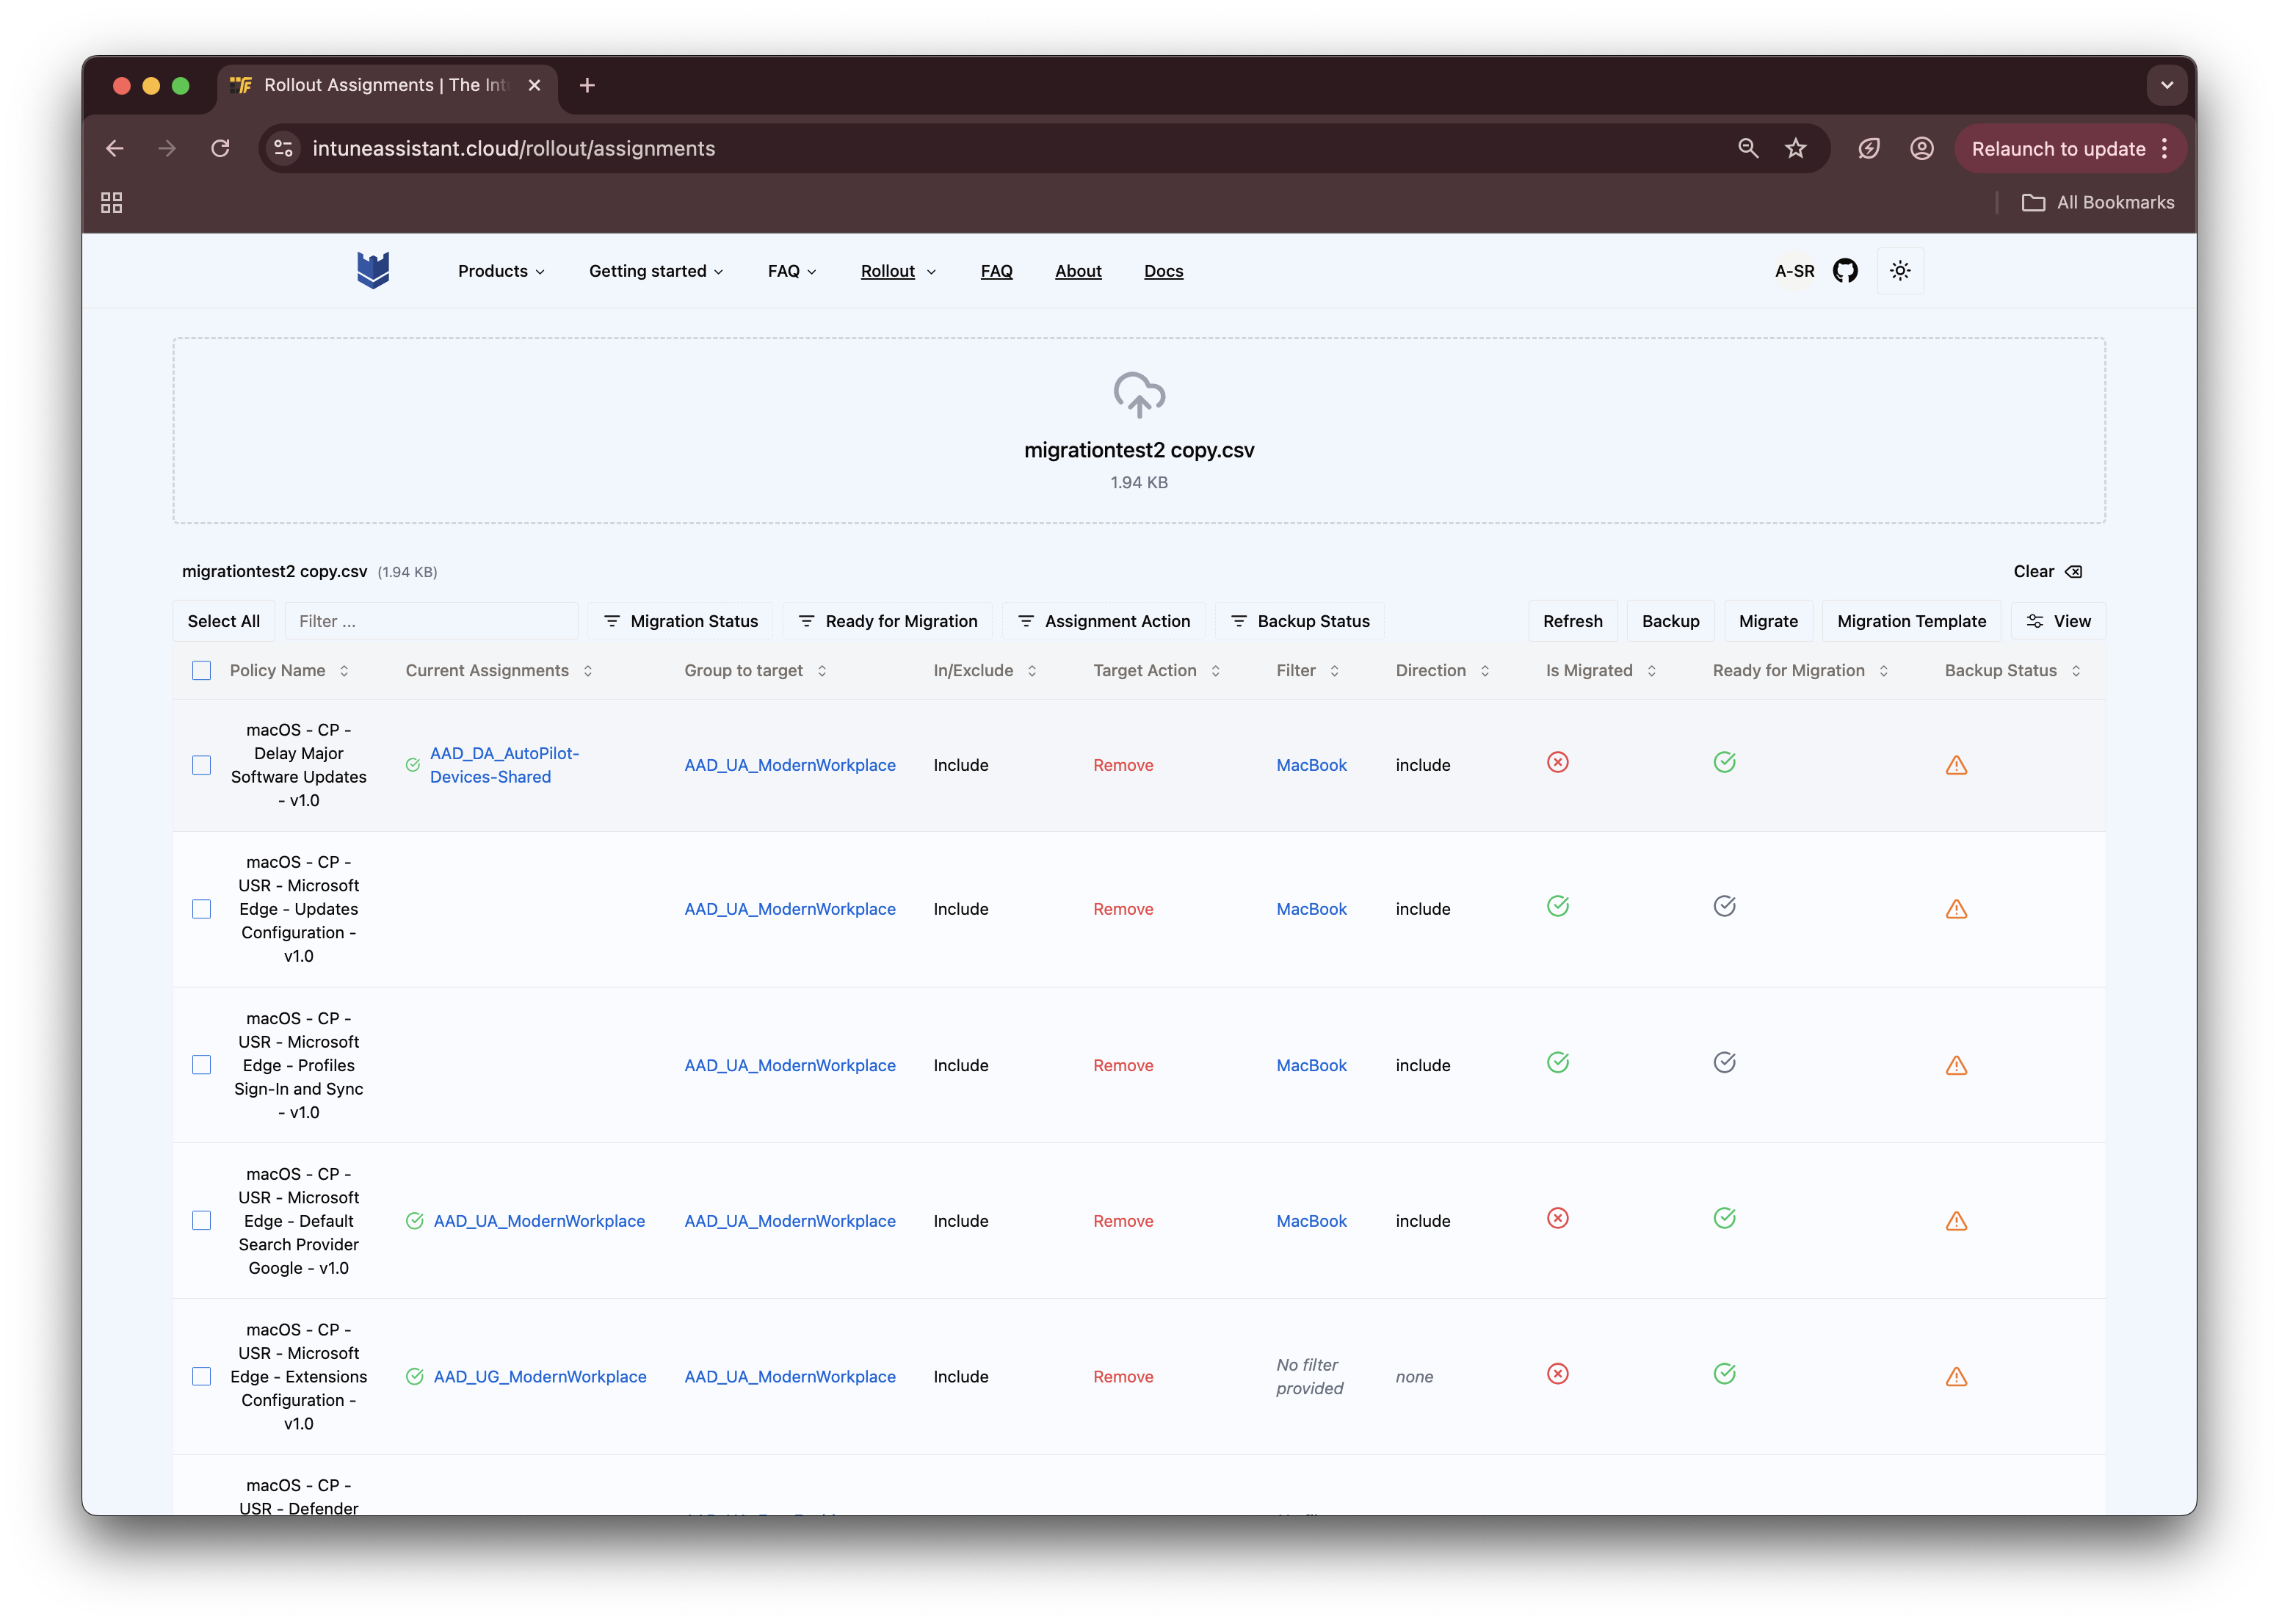This screenshot has width=2279, height=1624.
Task: Open the Products menu
Action: [x=501, y=271]
